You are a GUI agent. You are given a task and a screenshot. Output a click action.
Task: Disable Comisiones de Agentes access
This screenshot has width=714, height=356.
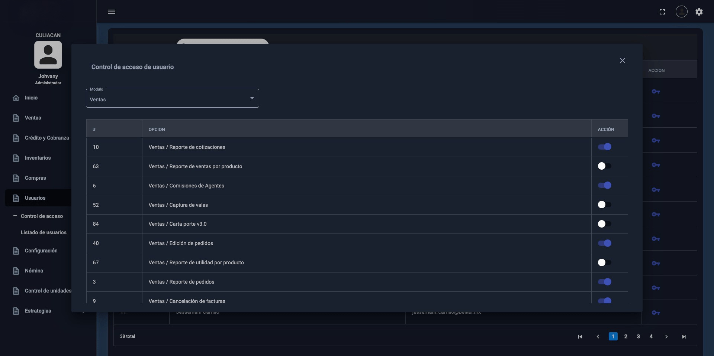point(604,186)
